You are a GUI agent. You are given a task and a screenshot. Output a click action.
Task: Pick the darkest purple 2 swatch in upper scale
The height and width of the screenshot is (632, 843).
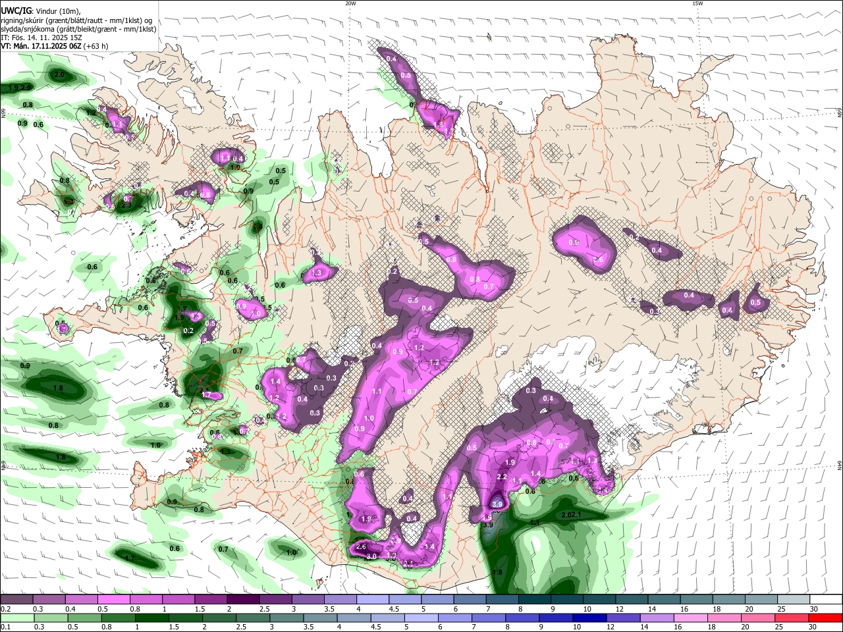pyautogui.click(x=242, y=599)
